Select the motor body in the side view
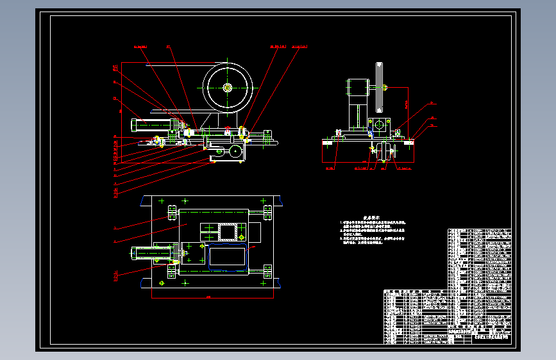The image size is (556, 360). pyautogui.click(x=357, y=87)
